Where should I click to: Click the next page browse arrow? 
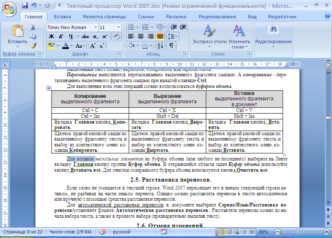pyautogui.click(x=328, y=223)
